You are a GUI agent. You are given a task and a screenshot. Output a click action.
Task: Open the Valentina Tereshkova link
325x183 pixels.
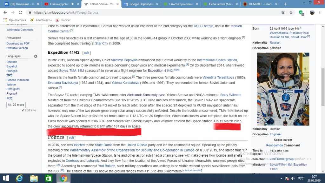click(218, 78)
